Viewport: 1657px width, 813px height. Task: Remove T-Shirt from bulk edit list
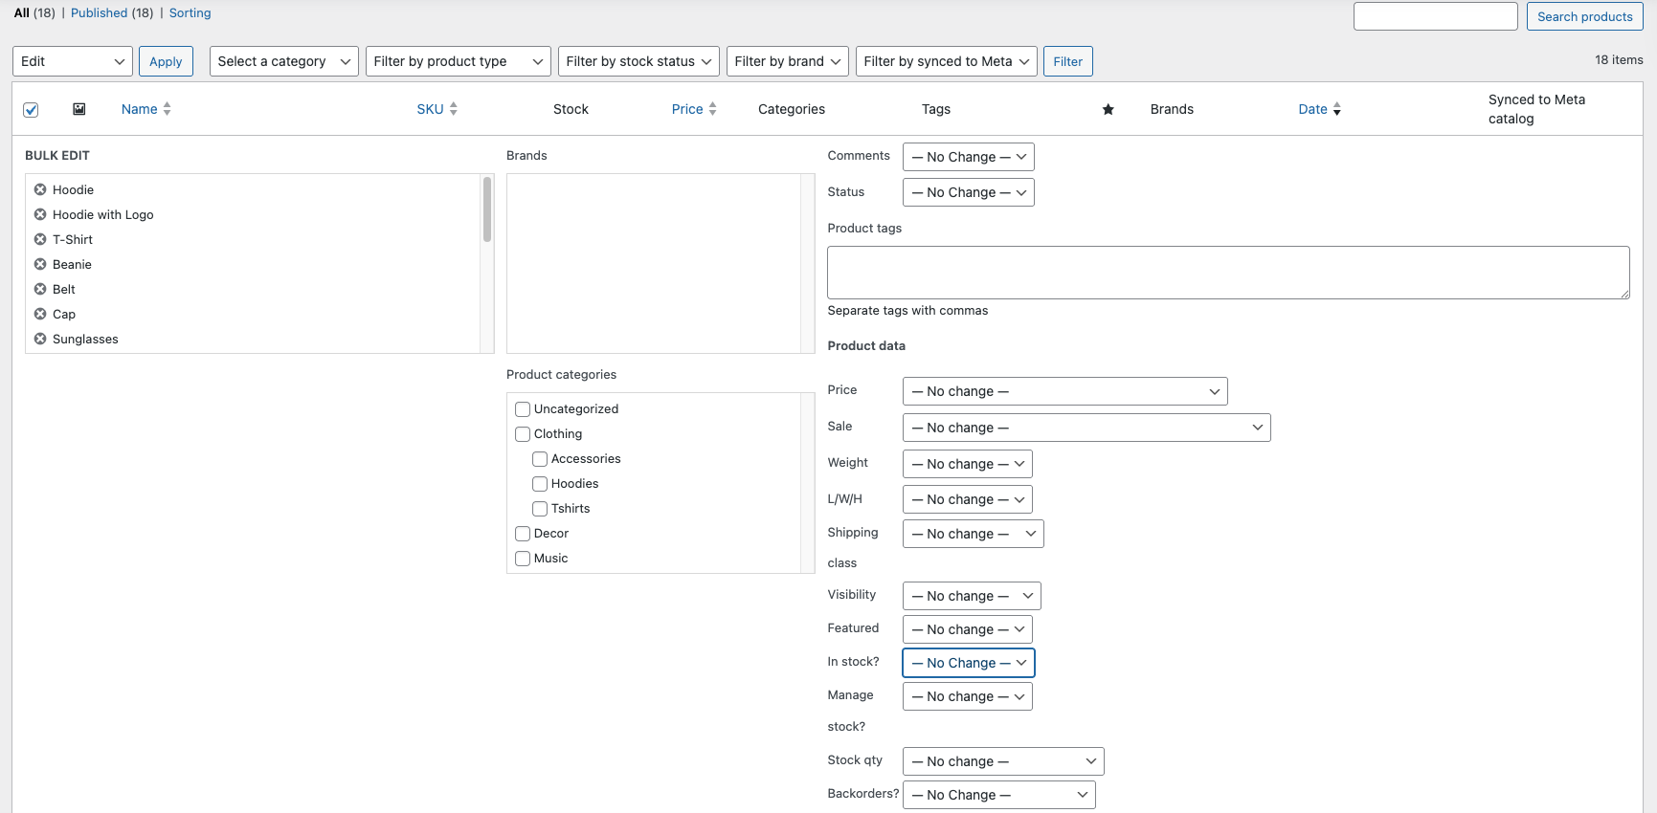[x=40, y=239]
